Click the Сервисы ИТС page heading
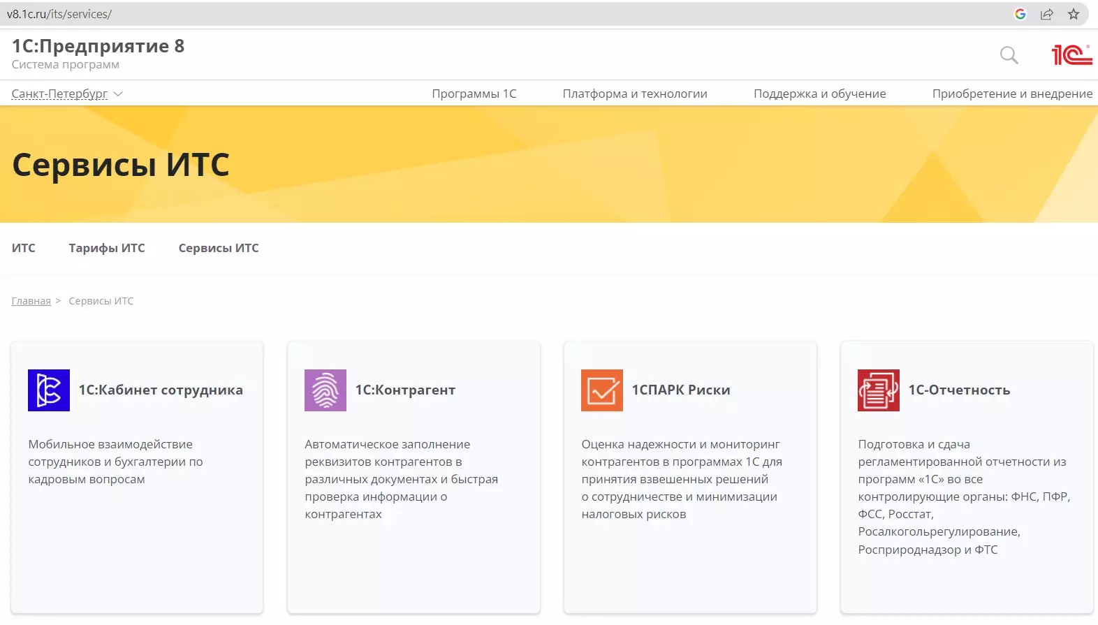1098x625 pixels. pyautogui.click(x=121, y=165)
